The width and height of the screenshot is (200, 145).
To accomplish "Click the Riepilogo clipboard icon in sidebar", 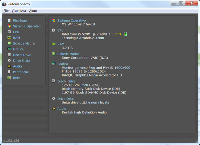I will [9, 20].
